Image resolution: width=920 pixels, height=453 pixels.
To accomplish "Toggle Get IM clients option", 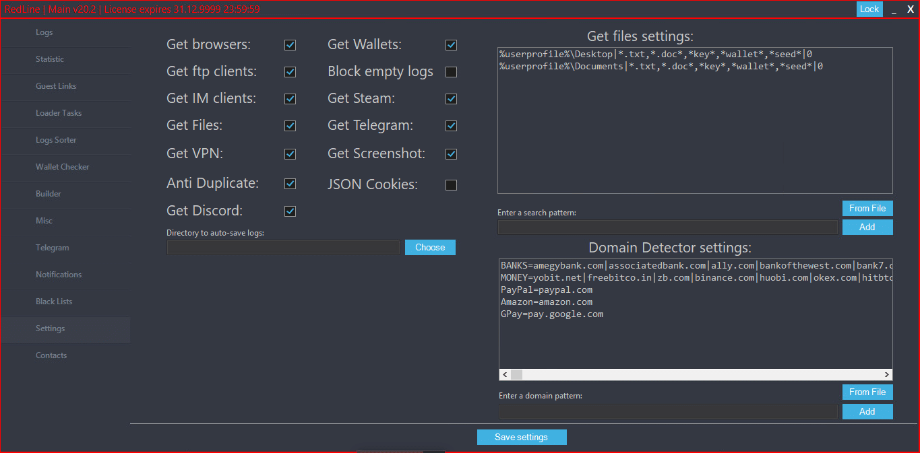I will click(x=290, y=99).
